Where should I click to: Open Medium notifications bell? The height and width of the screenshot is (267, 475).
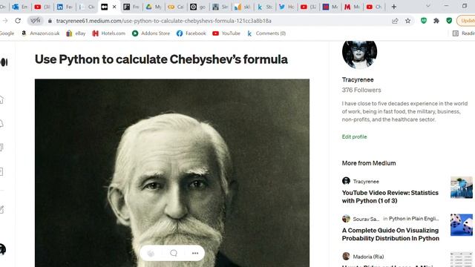click(1, 124)
